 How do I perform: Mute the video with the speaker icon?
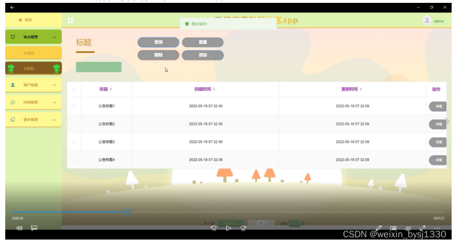pyautogui.click(x=19, y=228)
